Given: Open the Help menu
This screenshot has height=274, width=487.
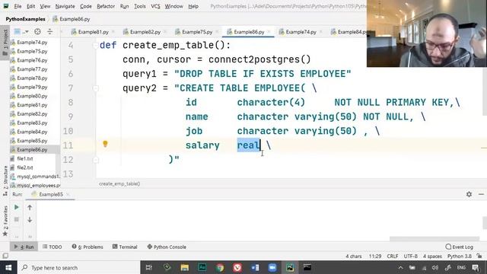Looking at the screenshot, I should (x=193, y=6).
